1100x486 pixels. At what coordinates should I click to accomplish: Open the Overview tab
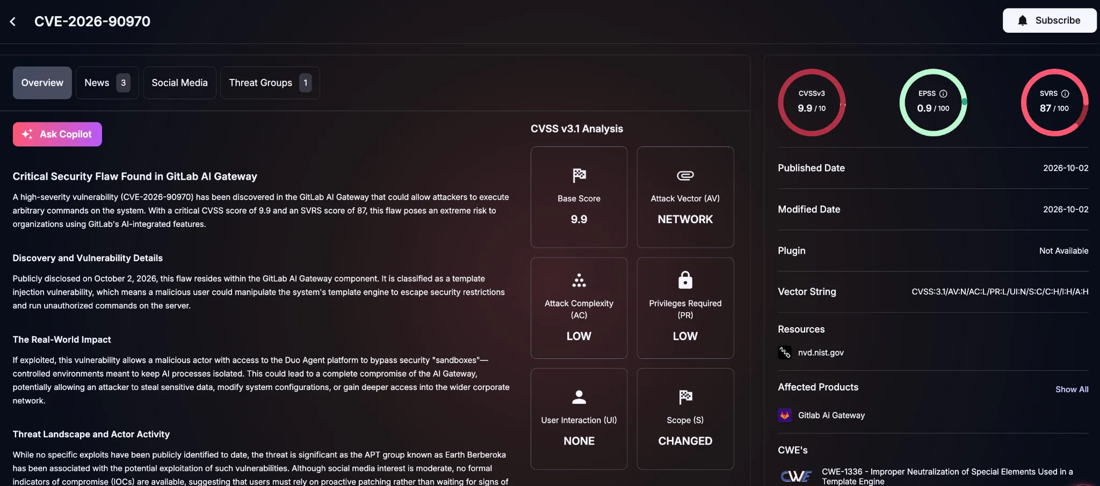point(42,83)
